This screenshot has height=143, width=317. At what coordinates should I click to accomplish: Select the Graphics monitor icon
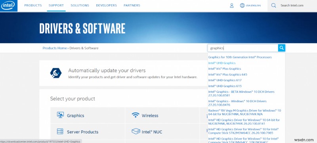[60, 115]
